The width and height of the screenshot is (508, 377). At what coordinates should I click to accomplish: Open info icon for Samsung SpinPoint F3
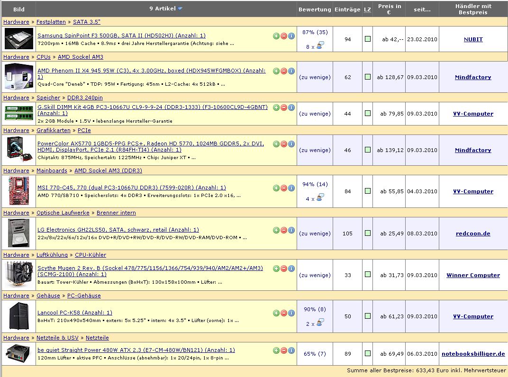291,36
